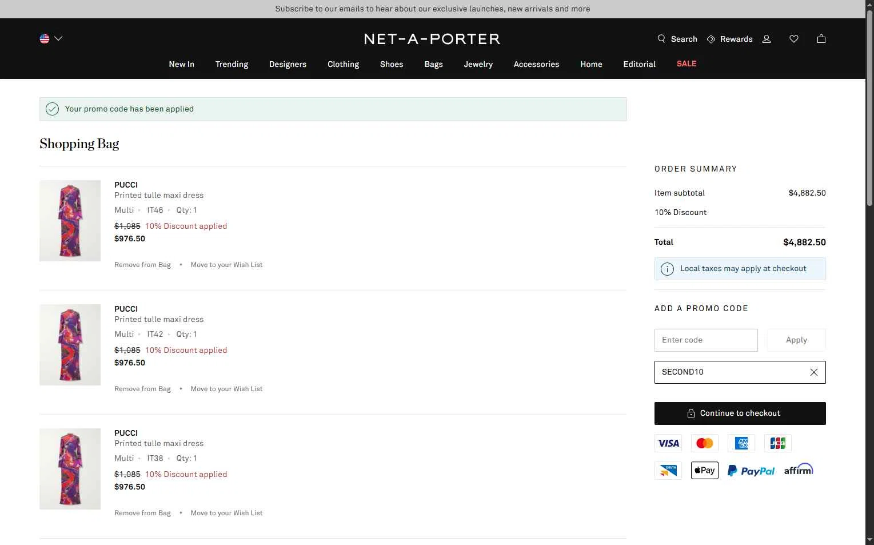Open the Designers menu
Viewport: 874px width, 545px height.
point(288,64)
